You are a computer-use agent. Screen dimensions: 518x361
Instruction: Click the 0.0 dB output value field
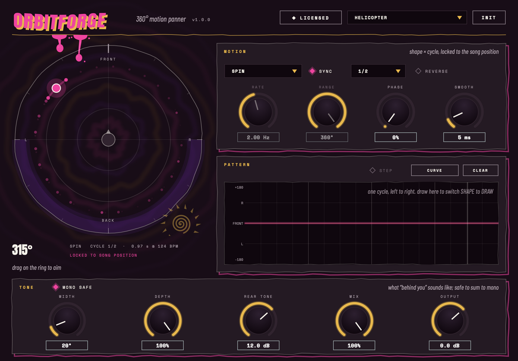click(450, 345)
